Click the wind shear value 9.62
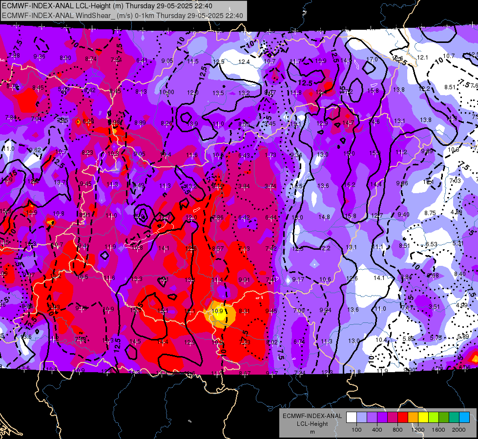 pos(35,150)
